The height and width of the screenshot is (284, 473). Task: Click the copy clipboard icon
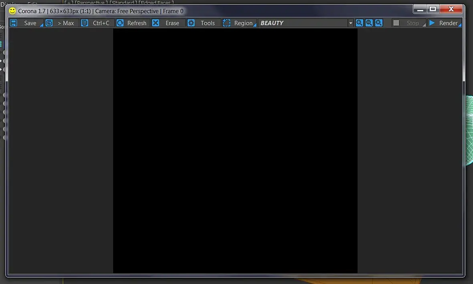(85, 23)
